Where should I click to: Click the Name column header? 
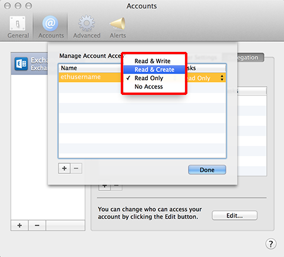(x=90, y=68)
